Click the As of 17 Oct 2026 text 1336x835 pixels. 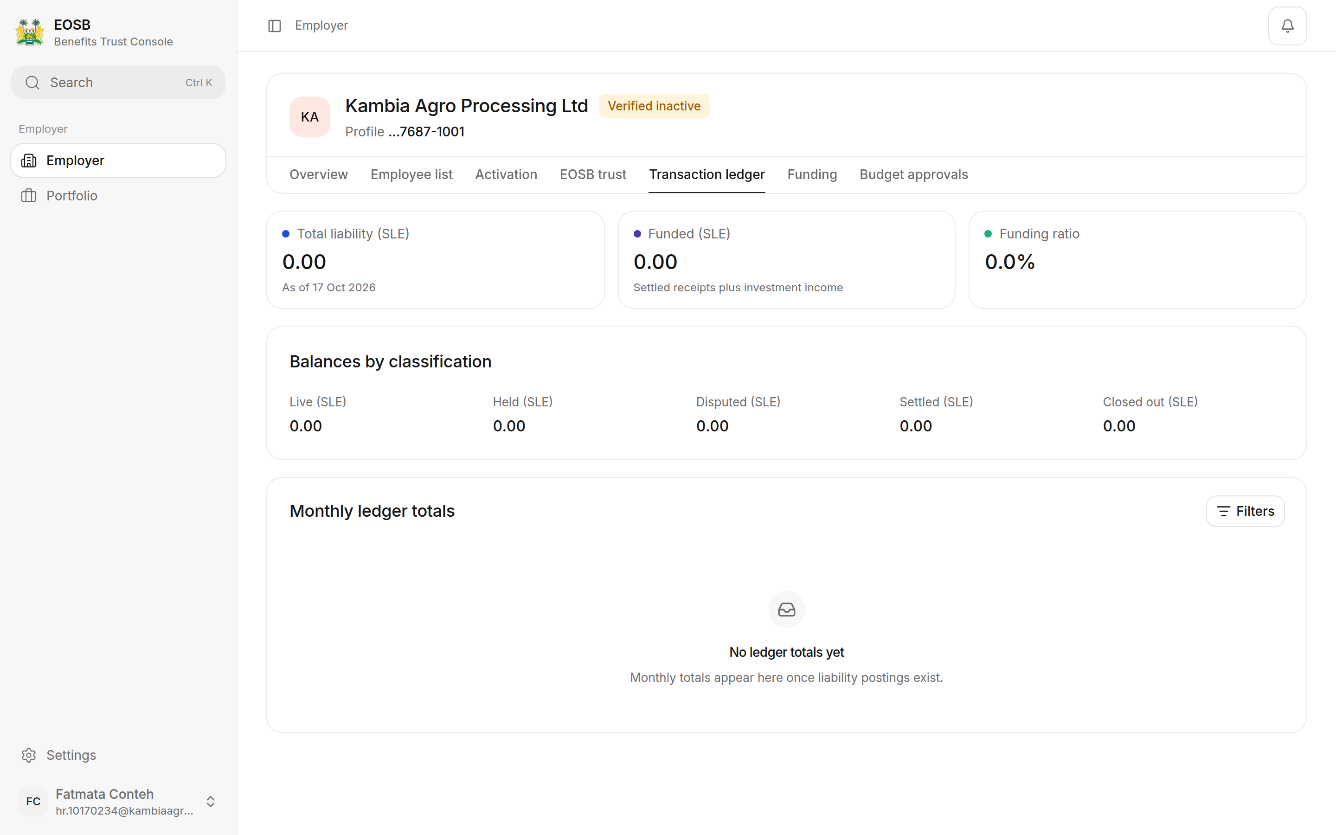point(329,288)
